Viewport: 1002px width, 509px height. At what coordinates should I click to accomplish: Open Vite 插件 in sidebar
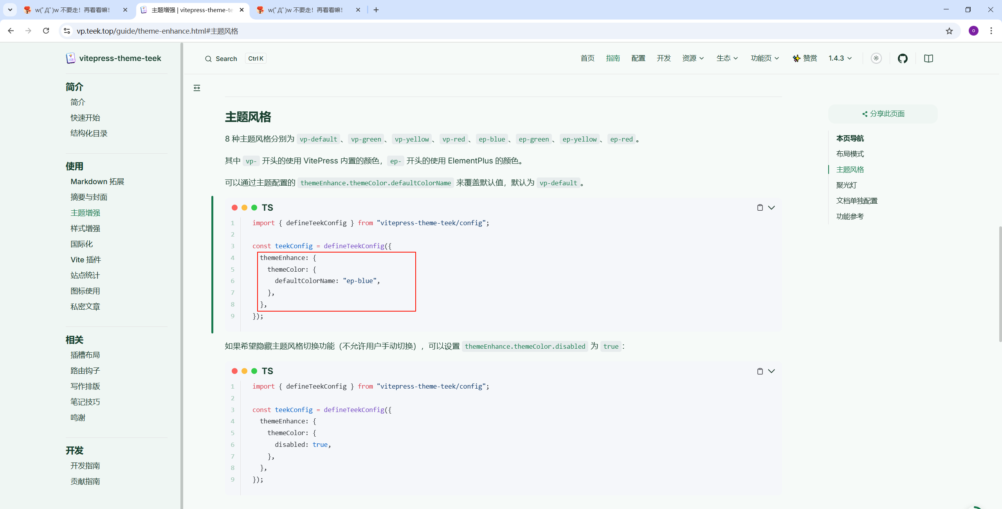[86, 260]
